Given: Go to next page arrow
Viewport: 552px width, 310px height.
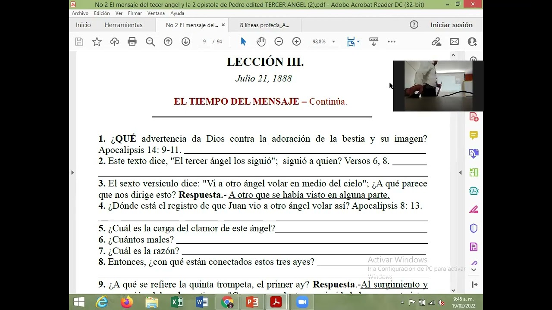Looking at the screenshot, I should click(186, 42).
